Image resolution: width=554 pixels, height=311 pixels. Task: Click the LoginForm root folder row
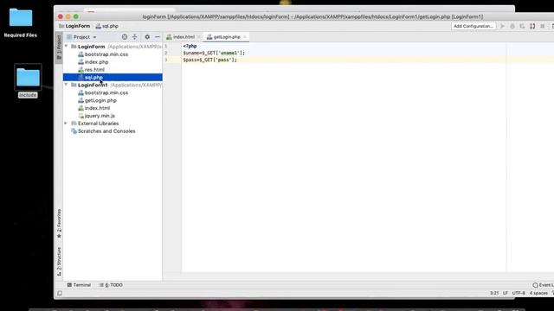click(113, 47)
